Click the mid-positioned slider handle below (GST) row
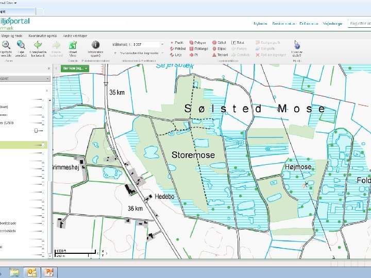This screenshot has width=371, height=278. tap(36, 130)
